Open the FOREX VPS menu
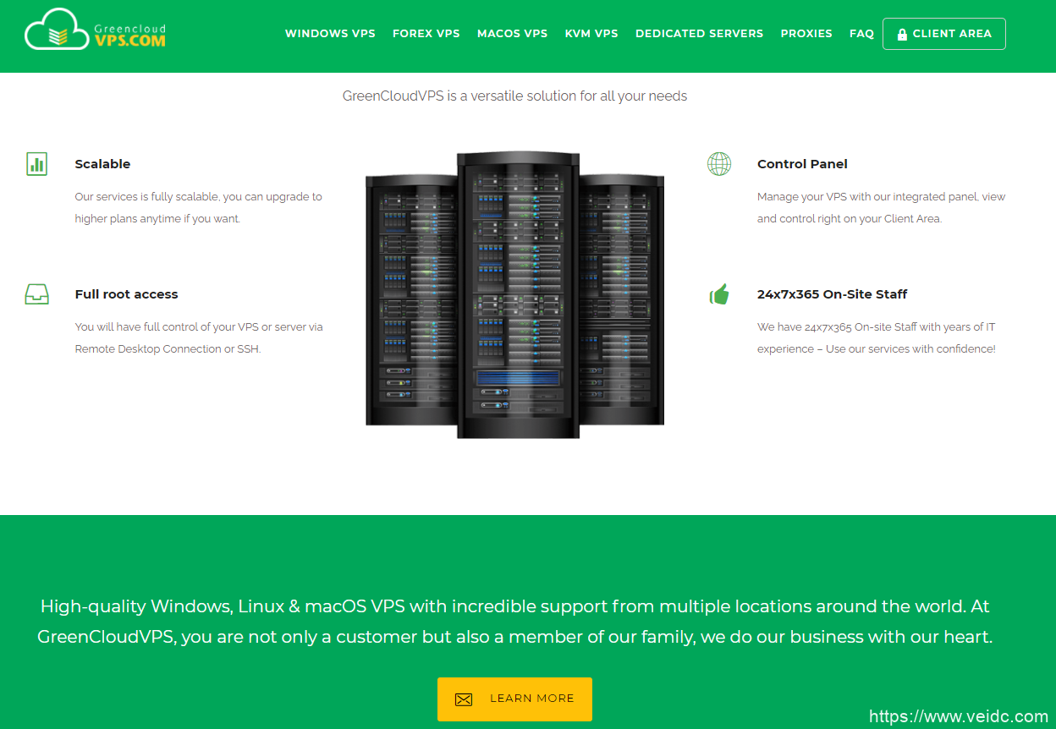The height and width of the screenshot is (729, 1056). [426, 34]
